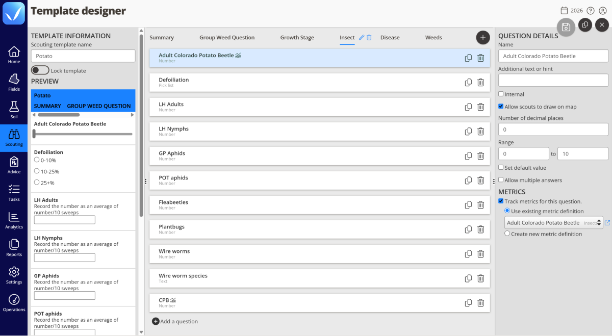Close the template designer
This screenshot has height=336, width=612.
[602, 24]
